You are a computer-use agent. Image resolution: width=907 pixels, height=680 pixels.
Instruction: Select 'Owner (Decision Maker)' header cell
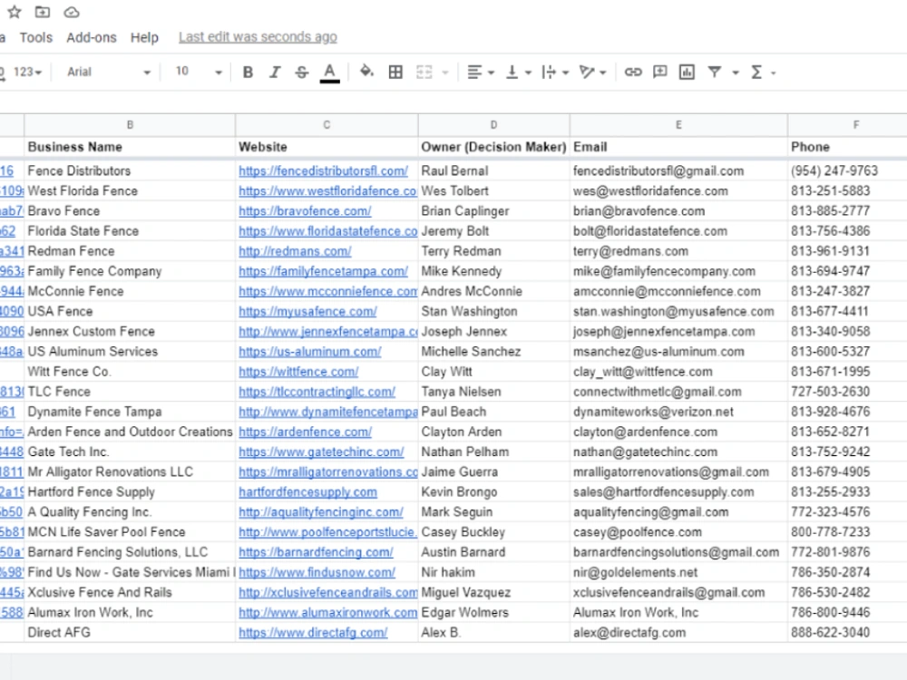click(493, 147)
